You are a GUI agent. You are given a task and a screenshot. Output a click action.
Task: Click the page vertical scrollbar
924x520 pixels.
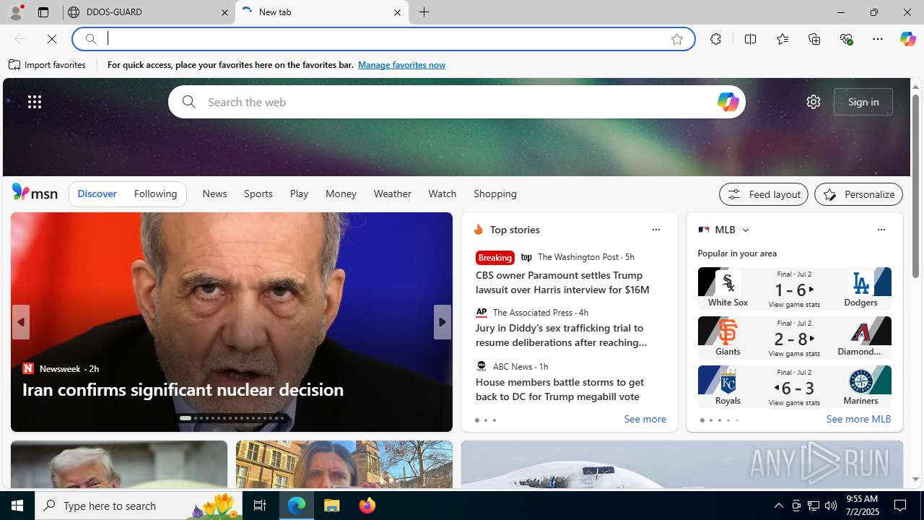pyautogui.click(x=915, y=186)
